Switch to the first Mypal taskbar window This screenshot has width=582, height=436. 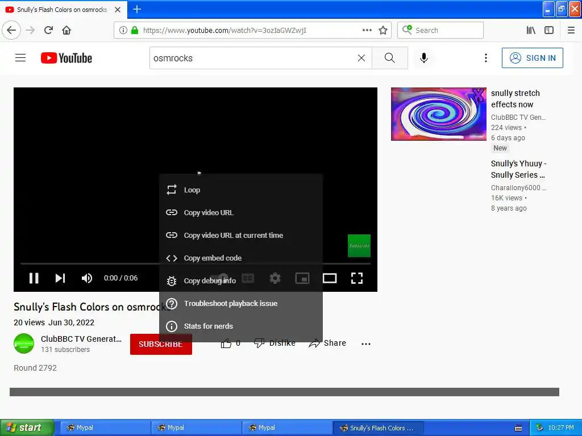click(x=105, y=428)
